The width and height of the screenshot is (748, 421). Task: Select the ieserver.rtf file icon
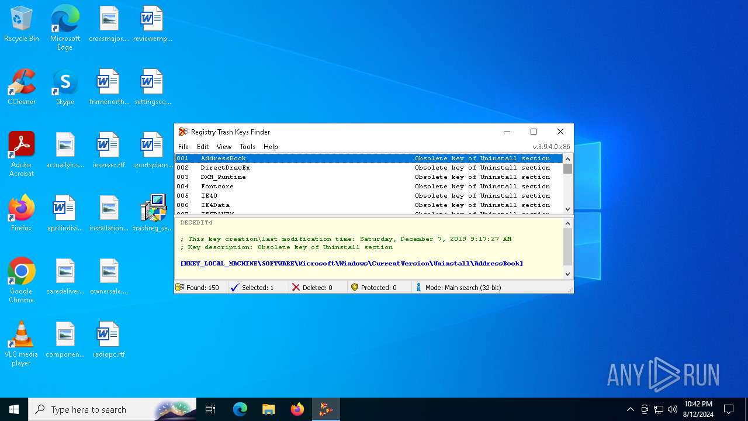click(109, 151)
